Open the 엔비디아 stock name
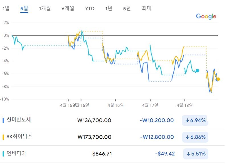 click(x=17, y=153)
